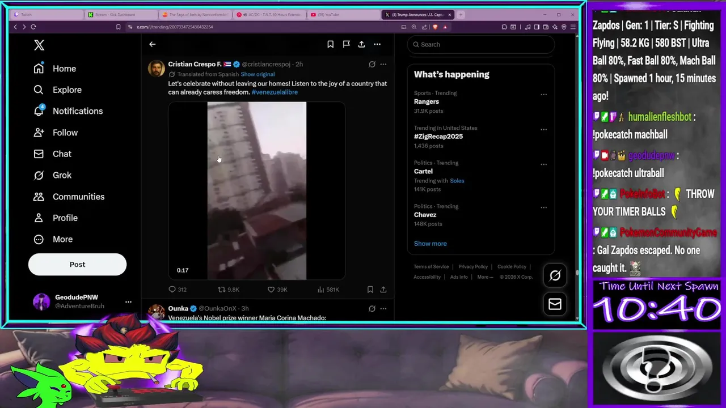Screen dimensions: 726x408
Task: Click the Brave shields icon in address bar
Action: tap(435, 27)
